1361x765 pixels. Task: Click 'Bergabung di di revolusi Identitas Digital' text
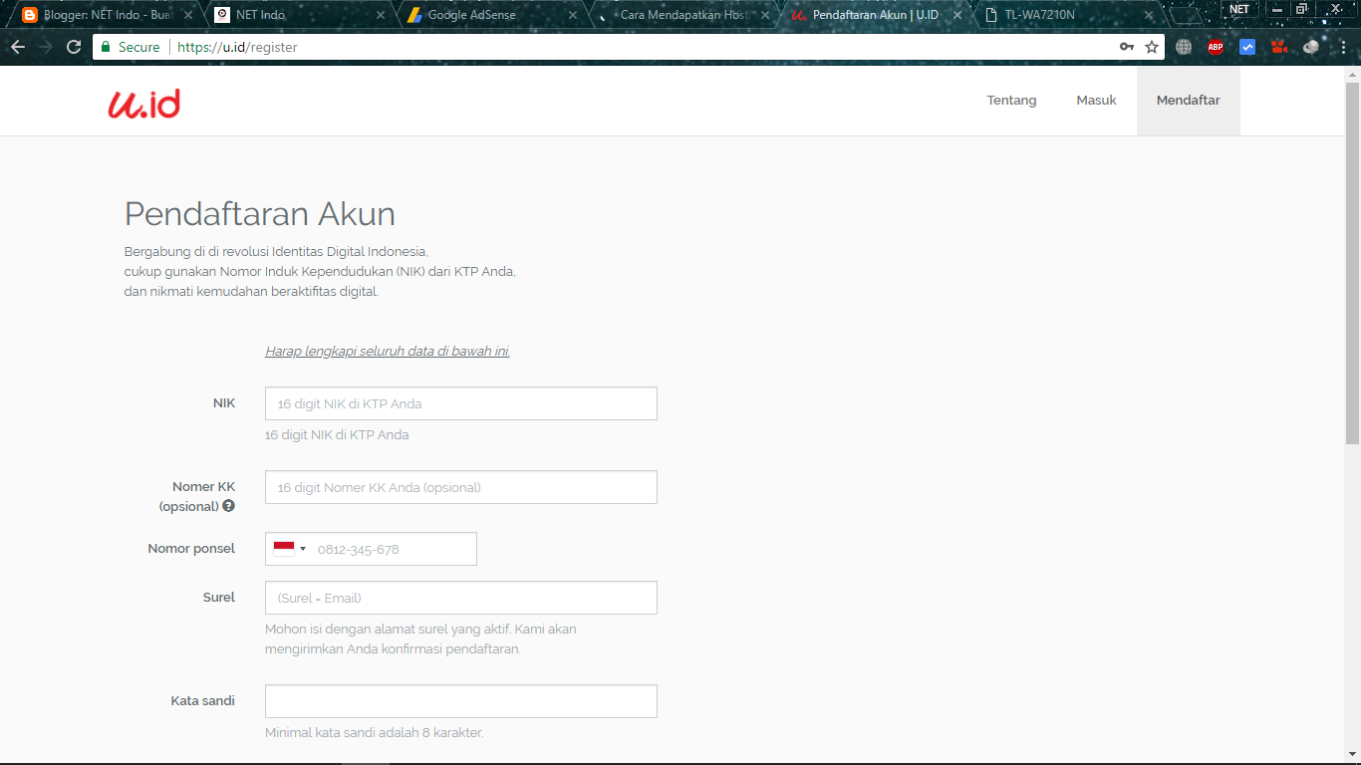(276, 252)
